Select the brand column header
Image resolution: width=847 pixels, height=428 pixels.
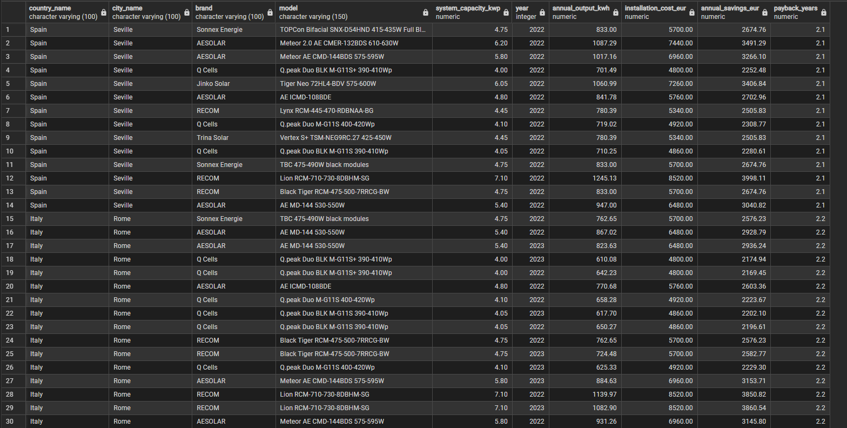tap(233, 12)
